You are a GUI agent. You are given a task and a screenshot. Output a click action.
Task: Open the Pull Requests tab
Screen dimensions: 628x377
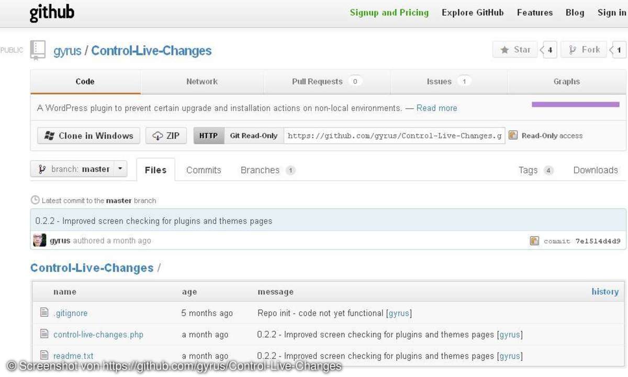point(327,82)
